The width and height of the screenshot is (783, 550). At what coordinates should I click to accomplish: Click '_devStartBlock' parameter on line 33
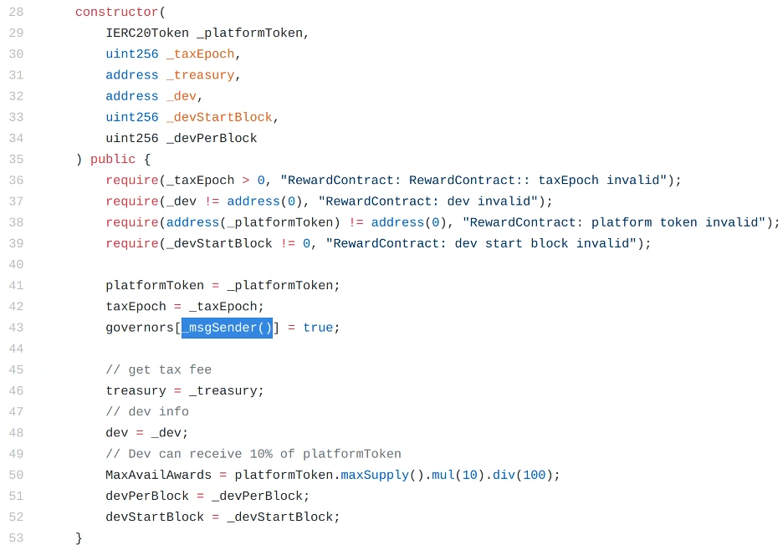pyautogui.click(x=219, y=117)
